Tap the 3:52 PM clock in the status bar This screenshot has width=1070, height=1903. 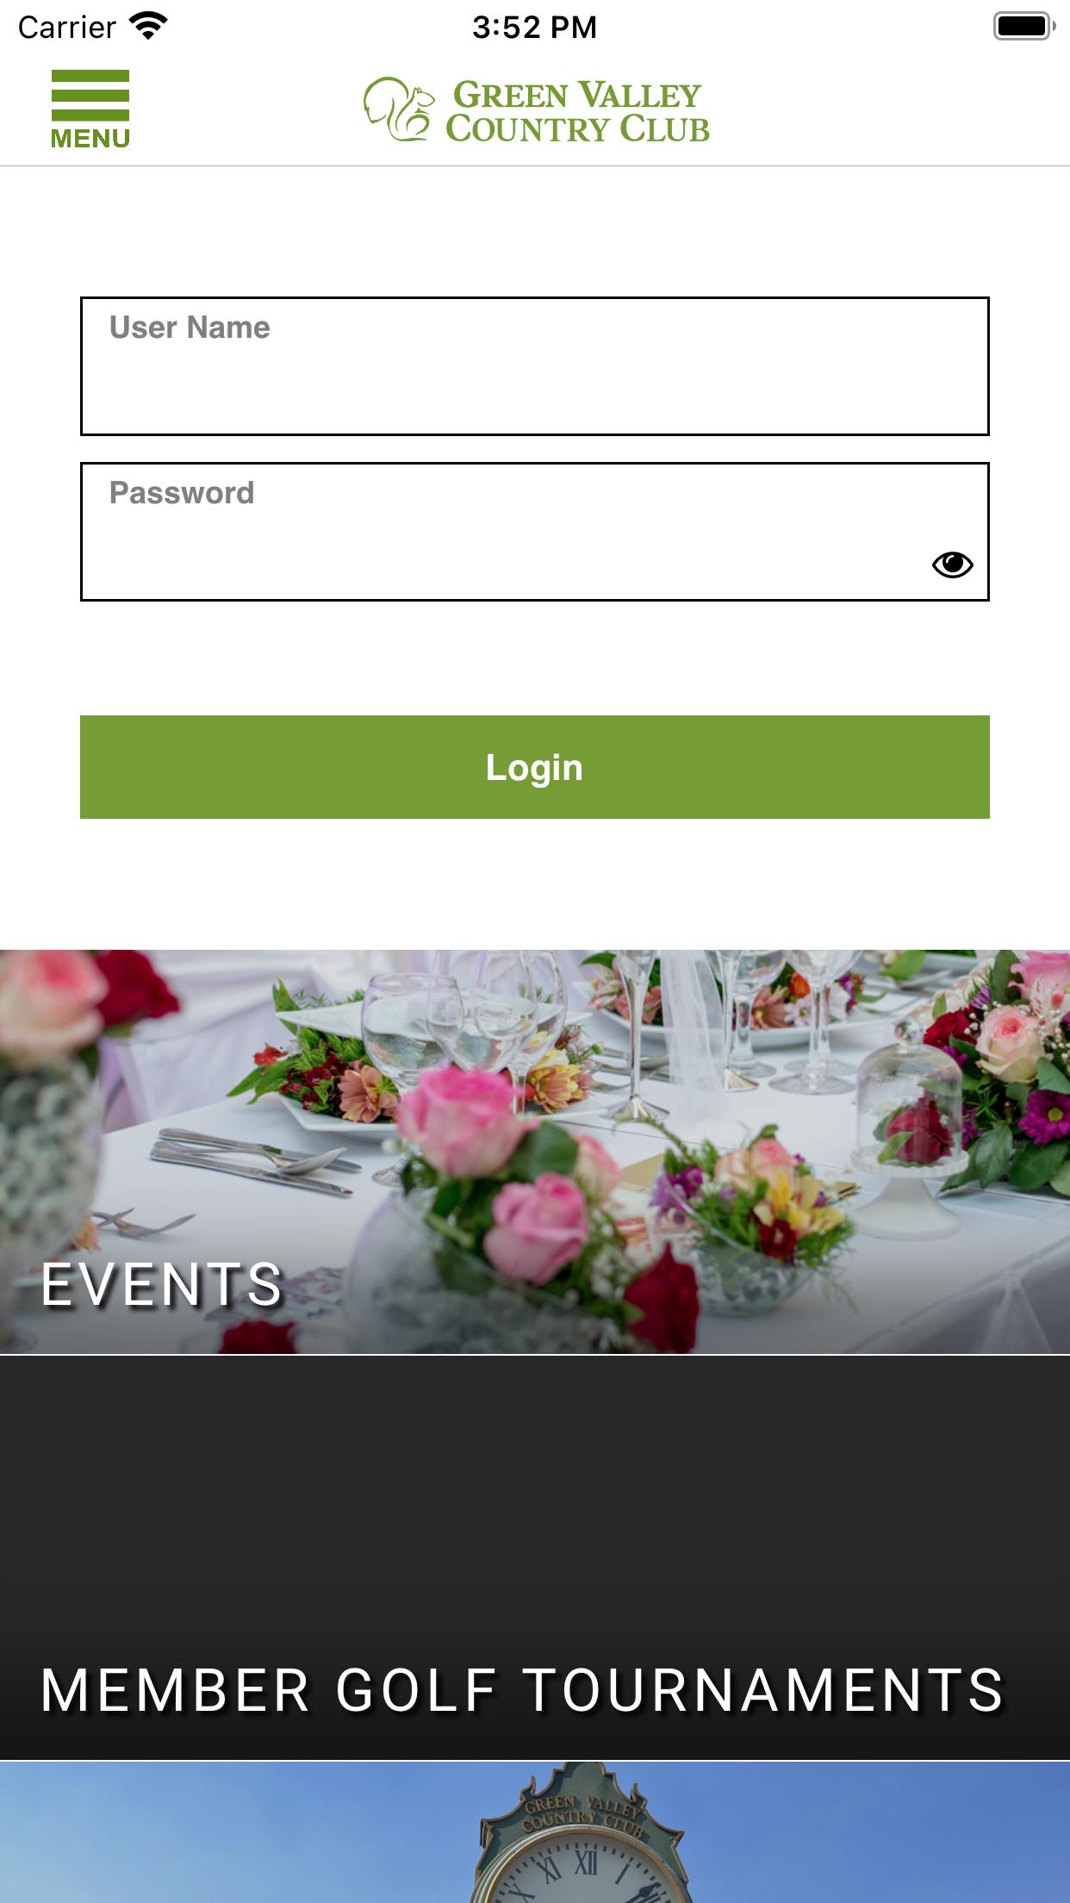coord(534,28)
